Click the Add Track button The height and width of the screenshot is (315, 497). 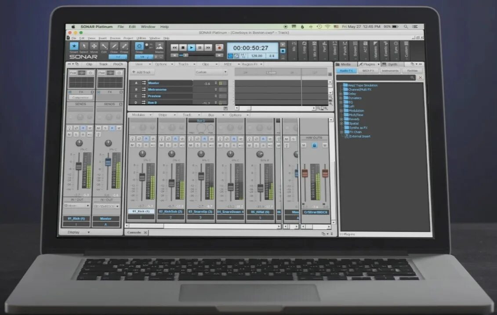[141, 72]
